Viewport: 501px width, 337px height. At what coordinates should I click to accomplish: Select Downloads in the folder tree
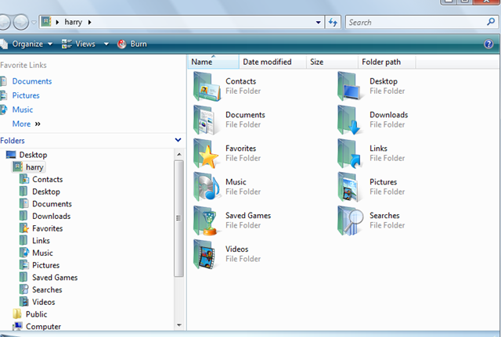click(x=51, y=216)
